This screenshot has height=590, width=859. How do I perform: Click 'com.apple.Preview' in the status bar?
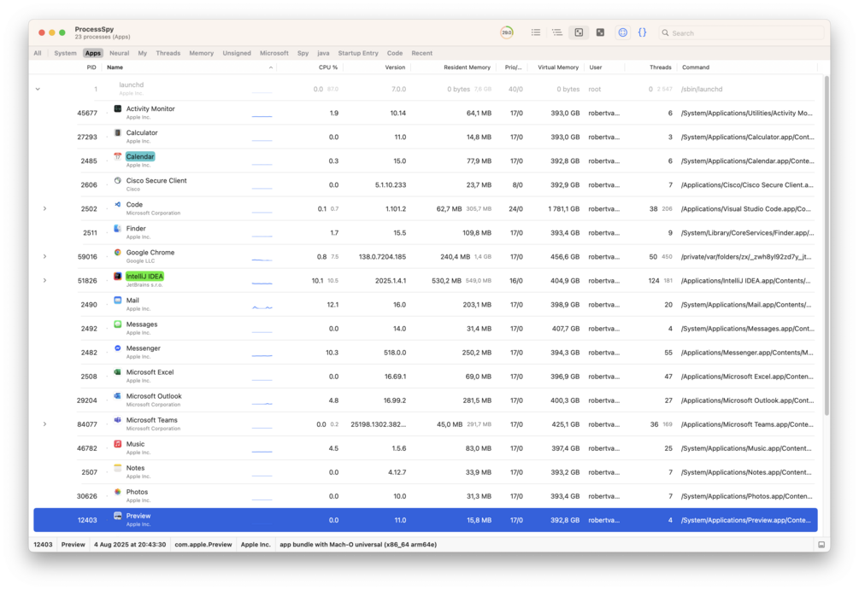pyautogui.click(x=203, y=545)
